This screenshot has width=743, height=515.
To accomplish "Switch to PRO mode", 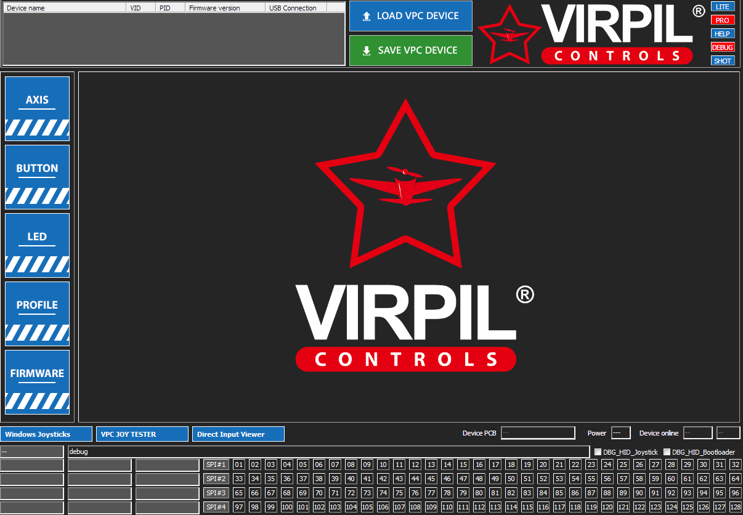I will [723, 20].
